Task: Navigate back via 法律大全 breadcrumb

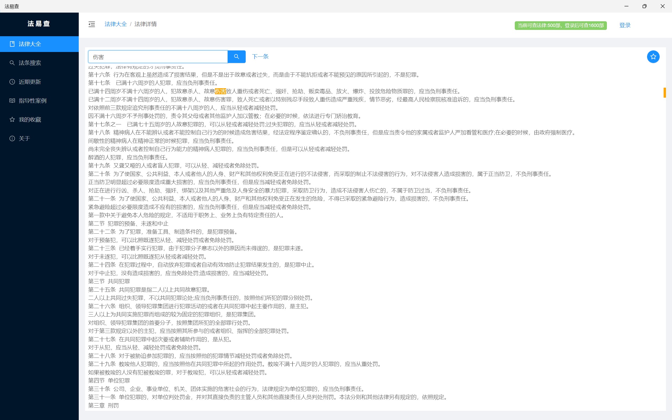Action: coord(115,24)
